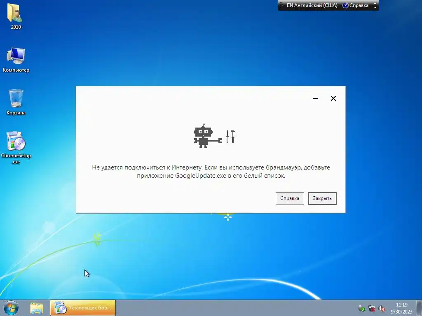
Task: Open language bar options arrow
Action: pyautogui.click(x=375, y=7)
